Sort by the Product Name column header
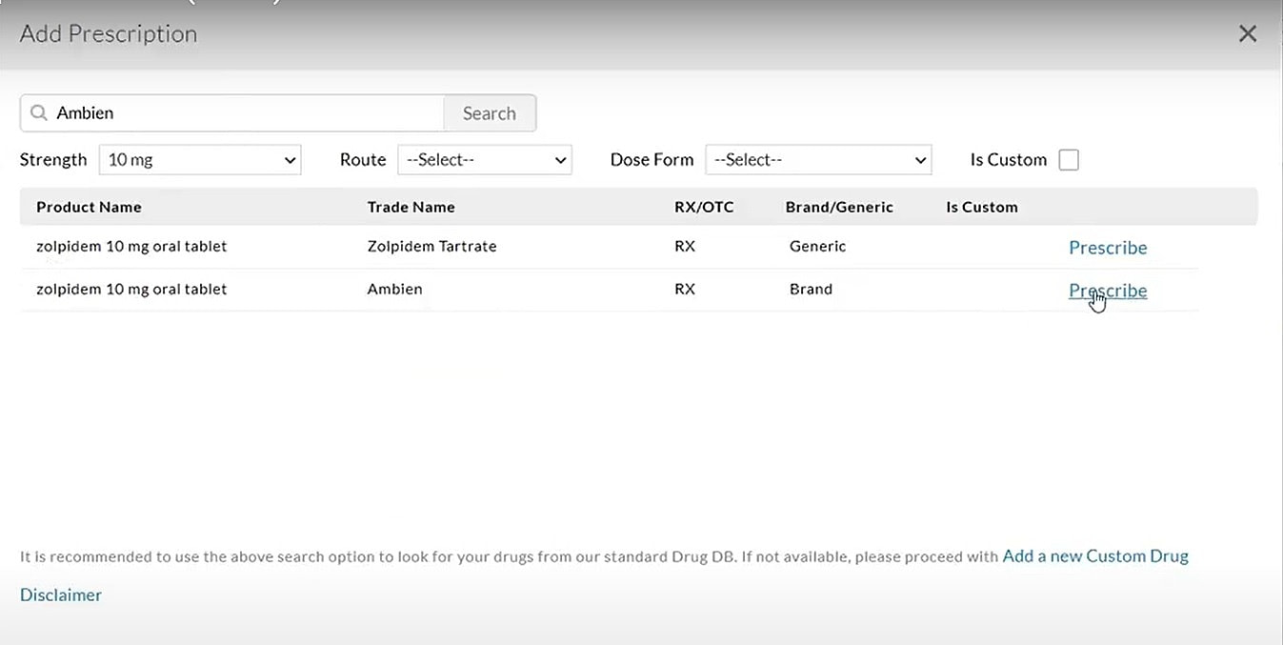1283x645 pixels. click(89, 207)
